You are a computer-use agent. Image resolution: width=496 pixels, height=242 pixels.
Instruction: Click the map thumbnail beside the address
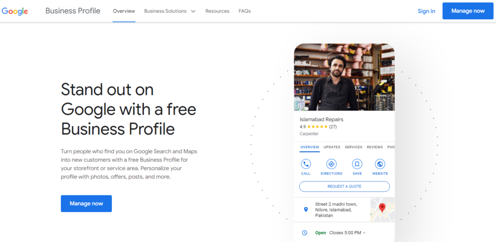click(x=383, y=210)
